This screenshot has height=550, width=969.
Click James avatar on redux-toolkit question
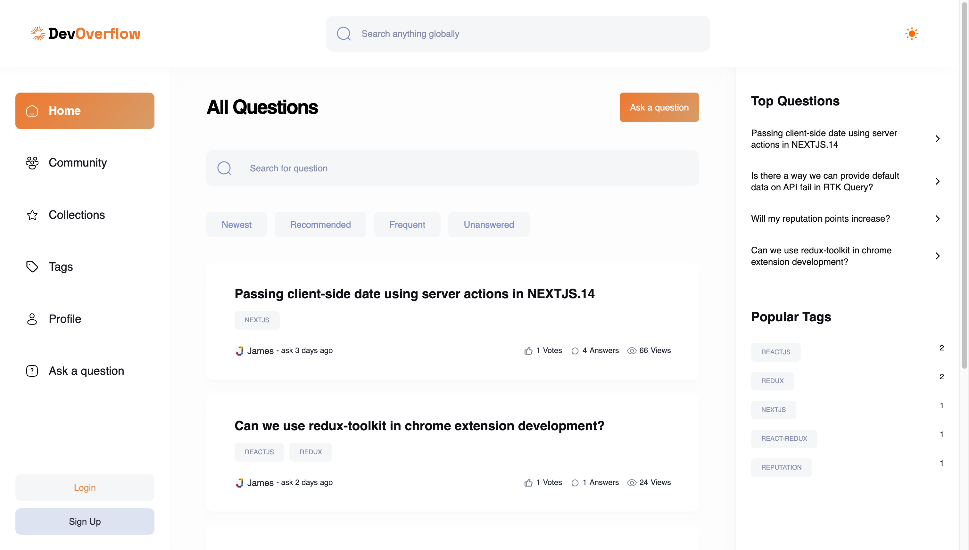tap(239, 483)
